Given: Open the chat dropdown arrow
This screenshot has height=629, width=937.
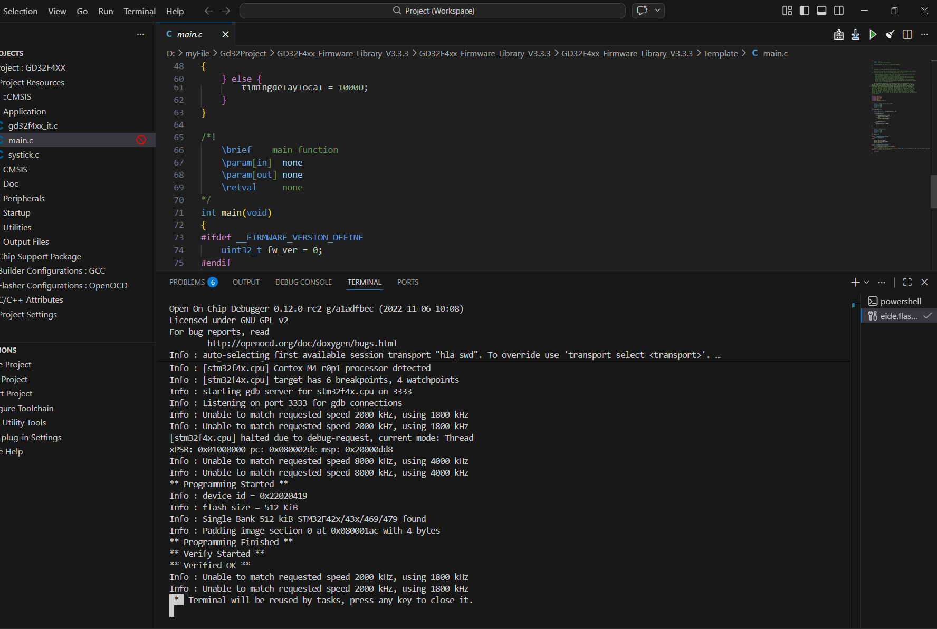Looking at the screenshot, I should tap(657, 11).
